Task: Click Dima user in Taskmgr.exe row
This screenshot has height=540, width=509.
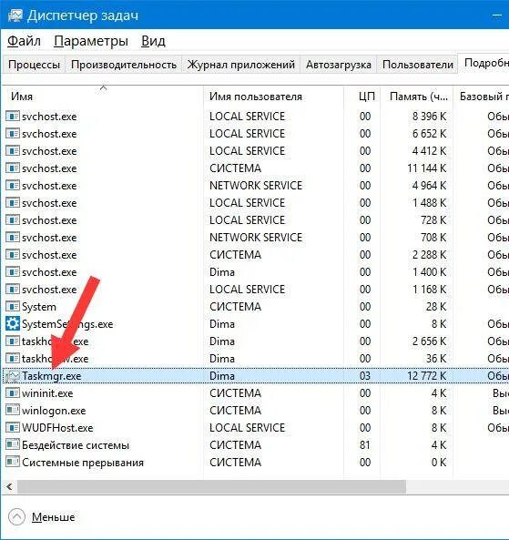Action: tap(222, 376)
